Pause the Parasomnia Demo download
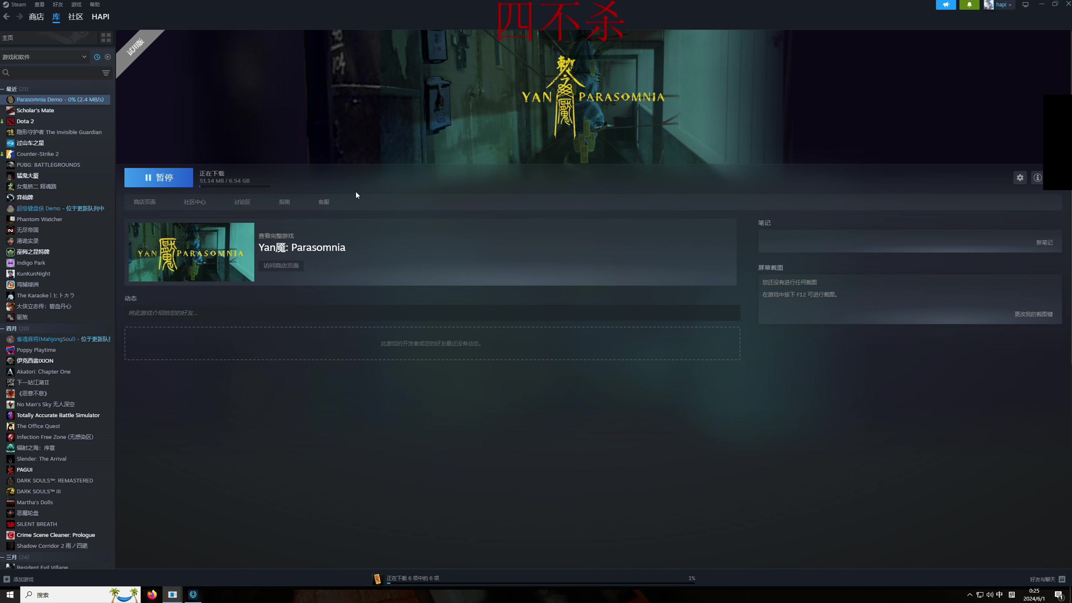 point(158,178)
